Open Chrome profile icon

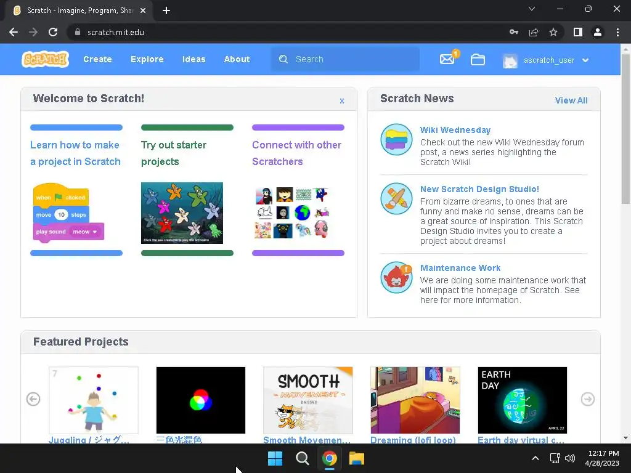pyautogui.click(x=598, y=32)
